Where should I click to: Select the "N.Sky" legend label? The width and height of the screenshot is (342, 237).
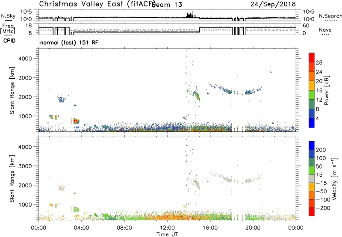[8, 16]
